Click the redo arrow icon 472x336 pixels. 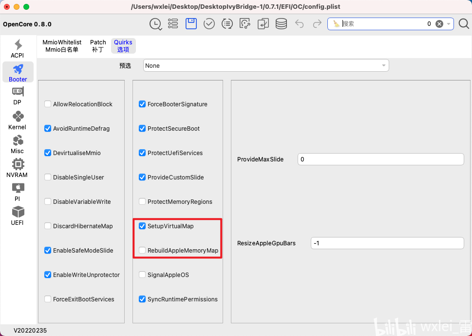click(317, 23)
